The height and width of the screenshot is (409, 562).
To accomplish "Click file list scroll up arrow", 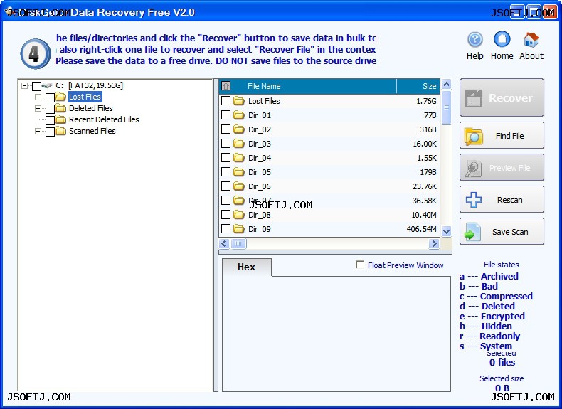I will [x=446, y=85].
